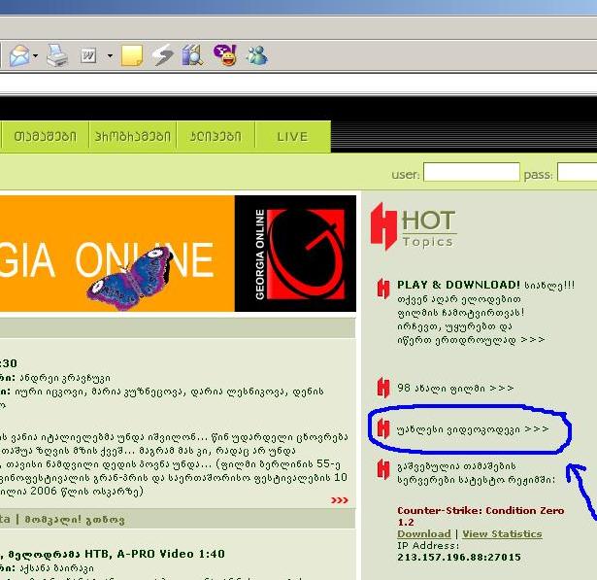Expand the dropdown arrow beside the Word icon
The height and width of the screenshot is (580, 597).
click(110, 56)
